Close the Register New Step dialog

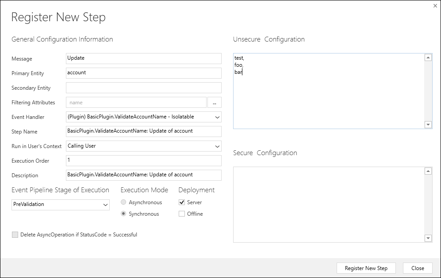435,6
